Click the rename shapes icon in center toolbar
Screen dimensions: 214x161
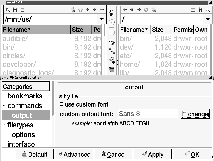click(x=112, y=60)
